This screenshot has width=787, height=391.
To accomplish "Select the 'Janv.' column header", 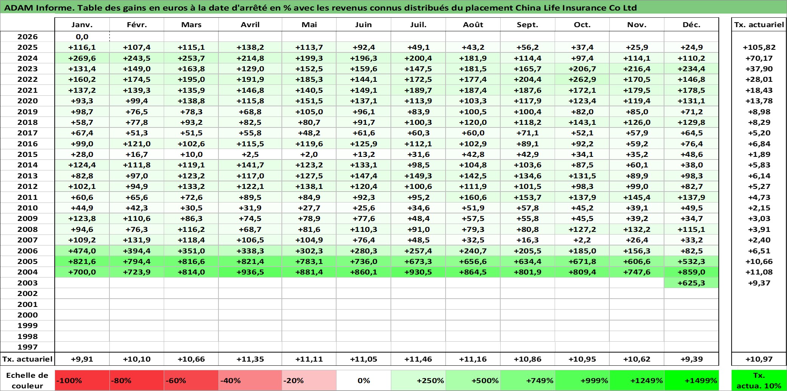I will (82, 25).
